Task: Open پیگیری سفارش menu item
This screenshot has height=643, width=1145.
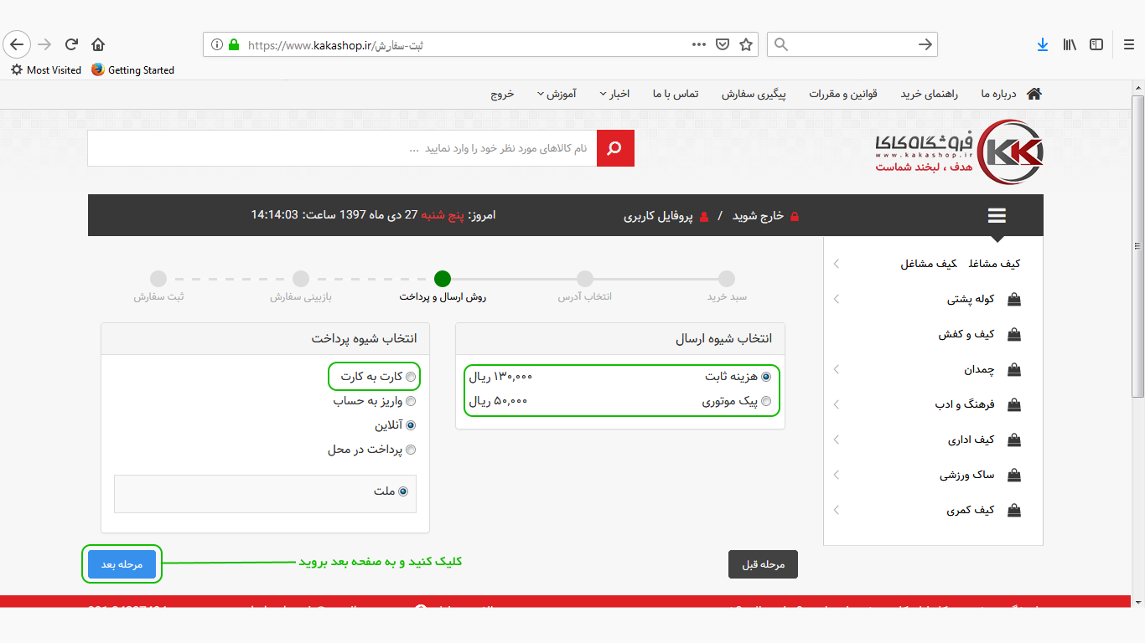Action: (x=754, y=94)
